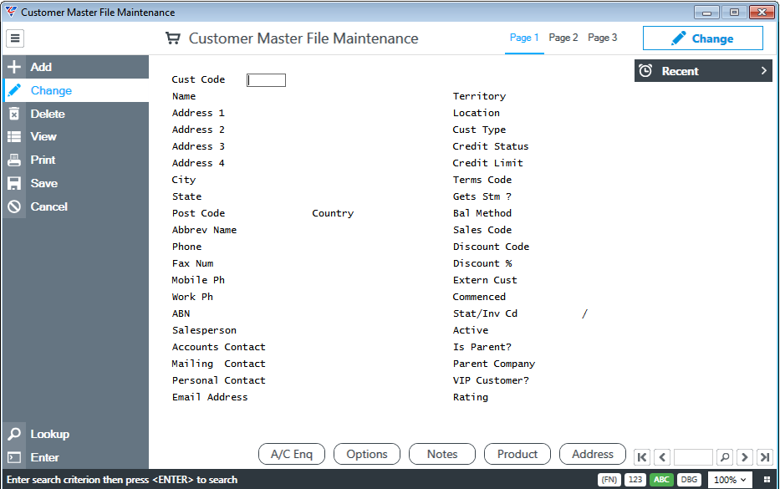Screen dimensions: 780x489
Task: Select Lookup in the sidebar menu
Action: click(x=76, y=434)
